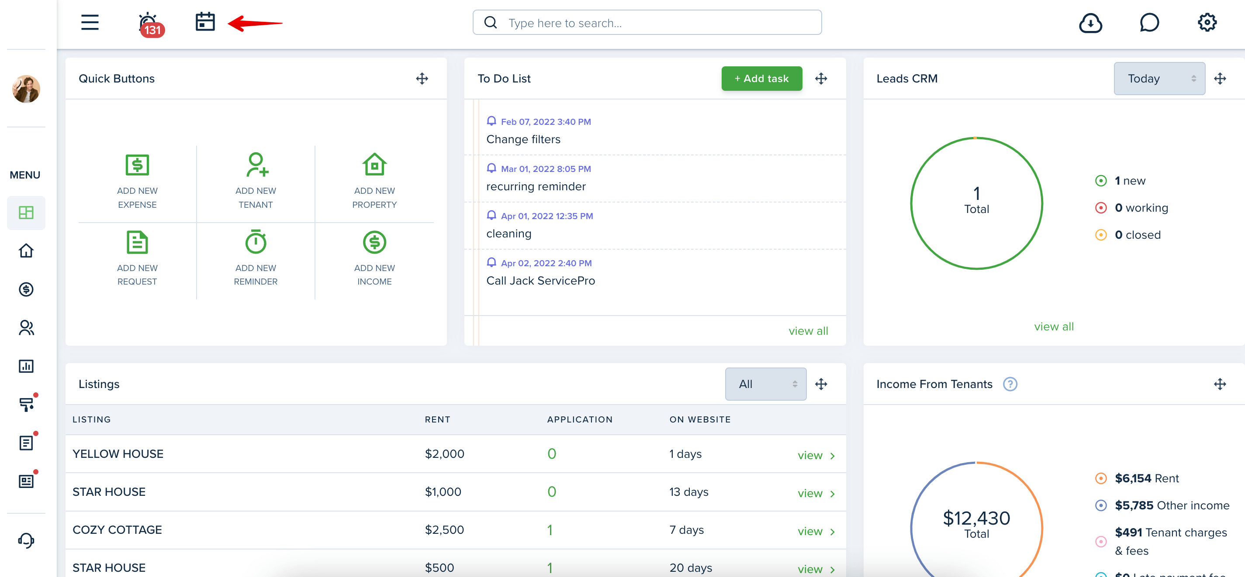The height and width of the screenshot is (577, 1245).
Task: Click the cloud download icon
Action: pyautogui.click(x=1090, y=23)
